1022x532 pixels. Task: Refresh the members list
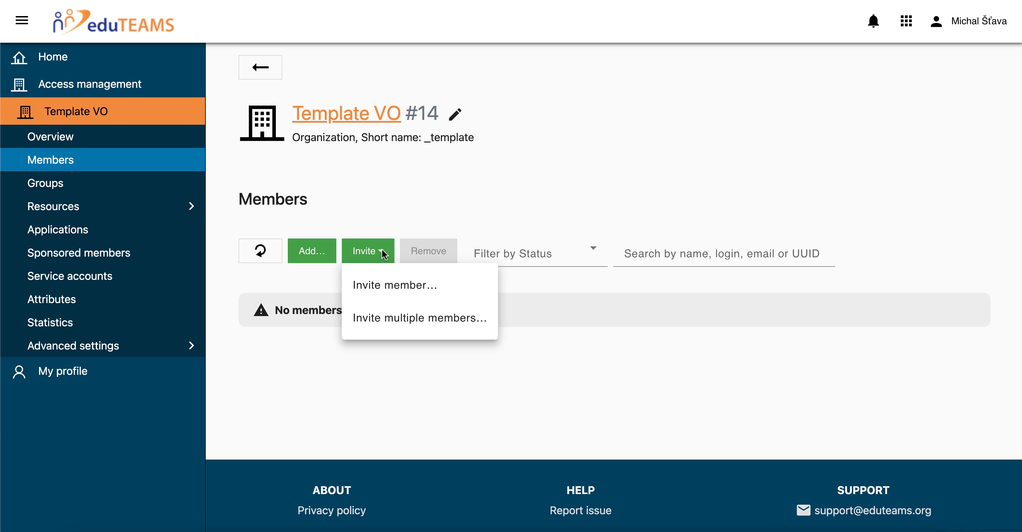(260, 251)
